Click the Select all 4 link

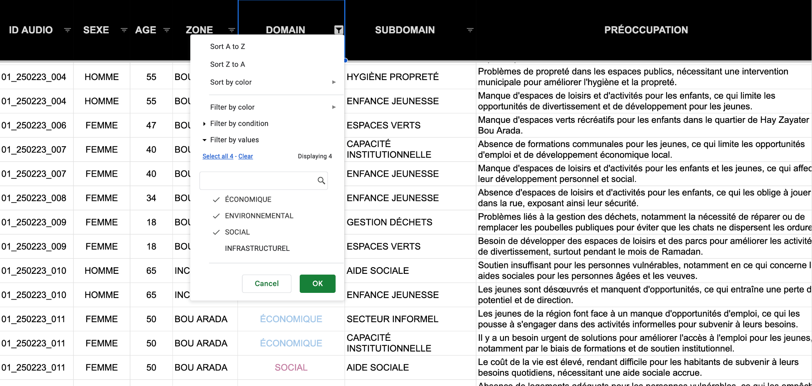[x=218, y=156]
